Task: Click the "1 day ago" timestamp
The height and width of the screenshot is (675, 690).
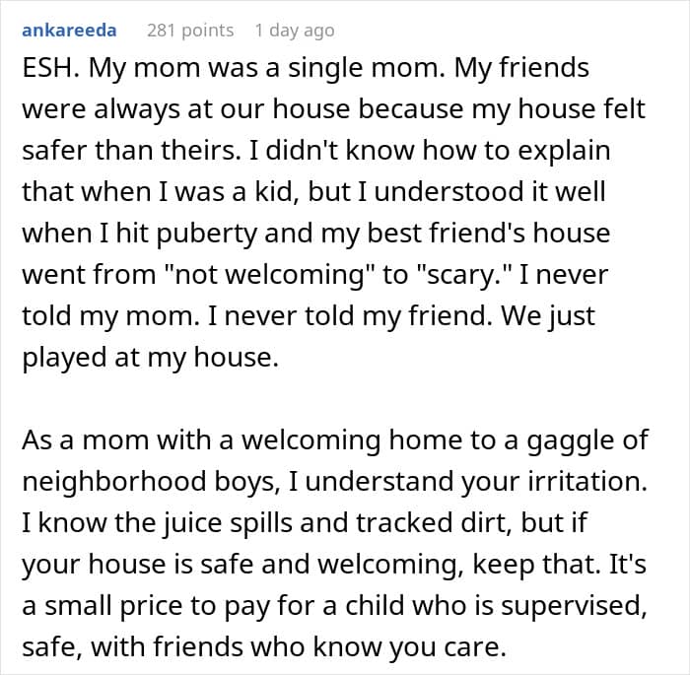Action: click(x=294, y=31)
